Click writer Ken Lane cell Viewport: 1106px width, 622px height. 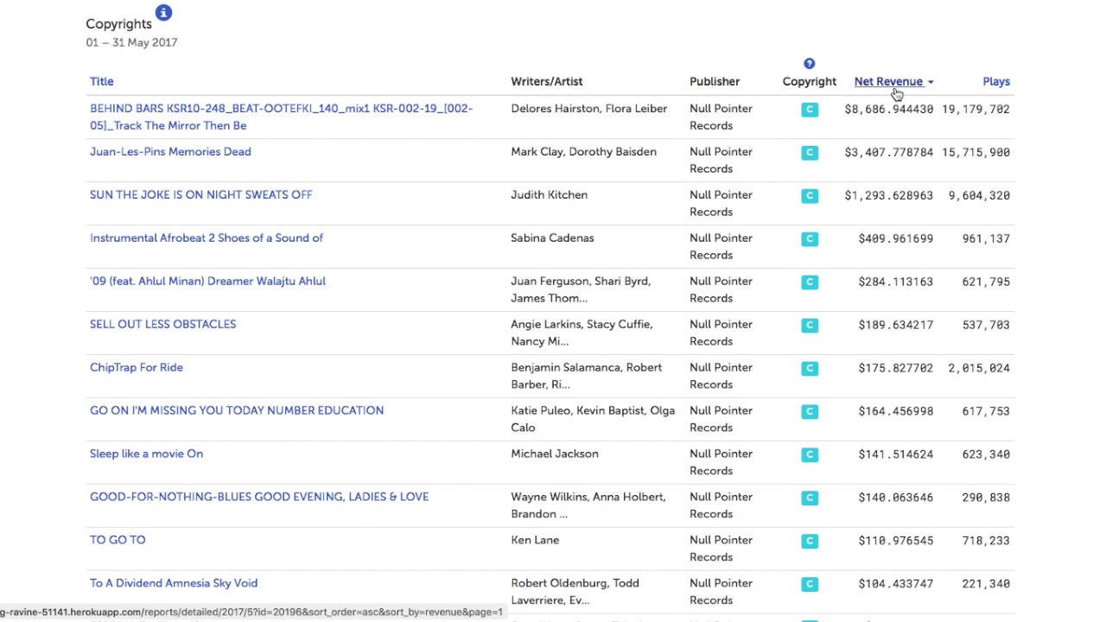535,540
